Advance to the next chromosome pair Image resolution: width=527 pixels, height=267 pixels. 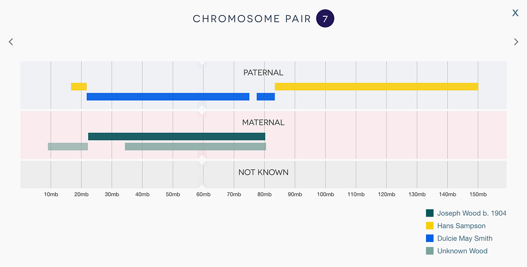point(516,41)
